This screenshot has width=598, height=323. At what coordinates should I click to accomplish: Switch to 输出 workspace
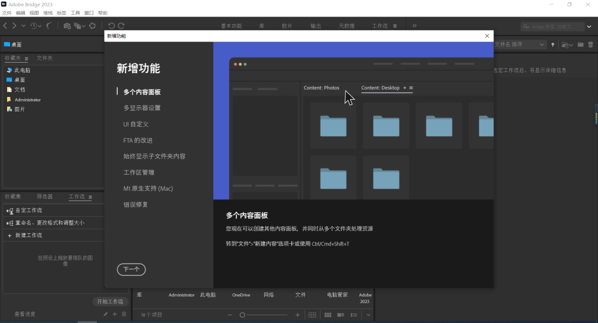click(316, 26)
